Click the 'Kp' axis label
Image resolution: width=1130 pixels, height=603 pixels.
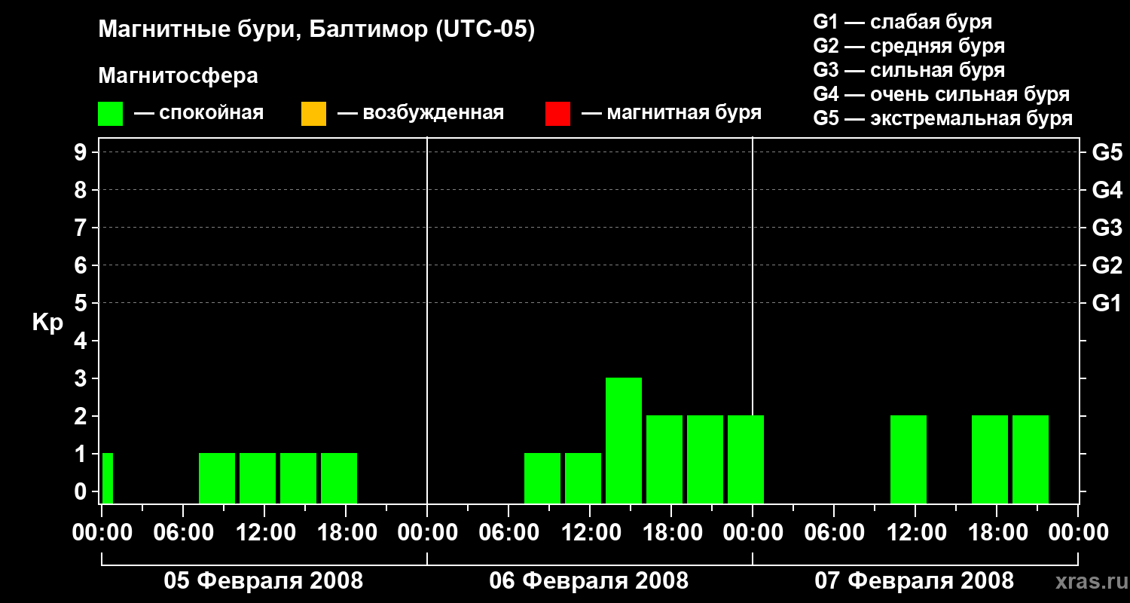[47, 323]
